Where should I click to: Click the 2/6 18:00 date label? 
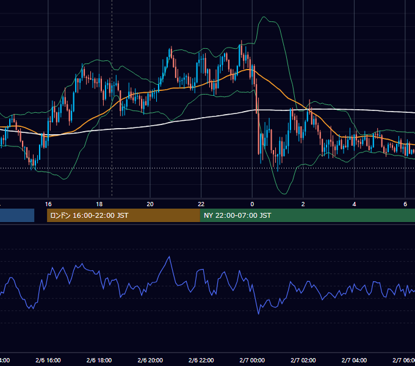coord(99,360)
